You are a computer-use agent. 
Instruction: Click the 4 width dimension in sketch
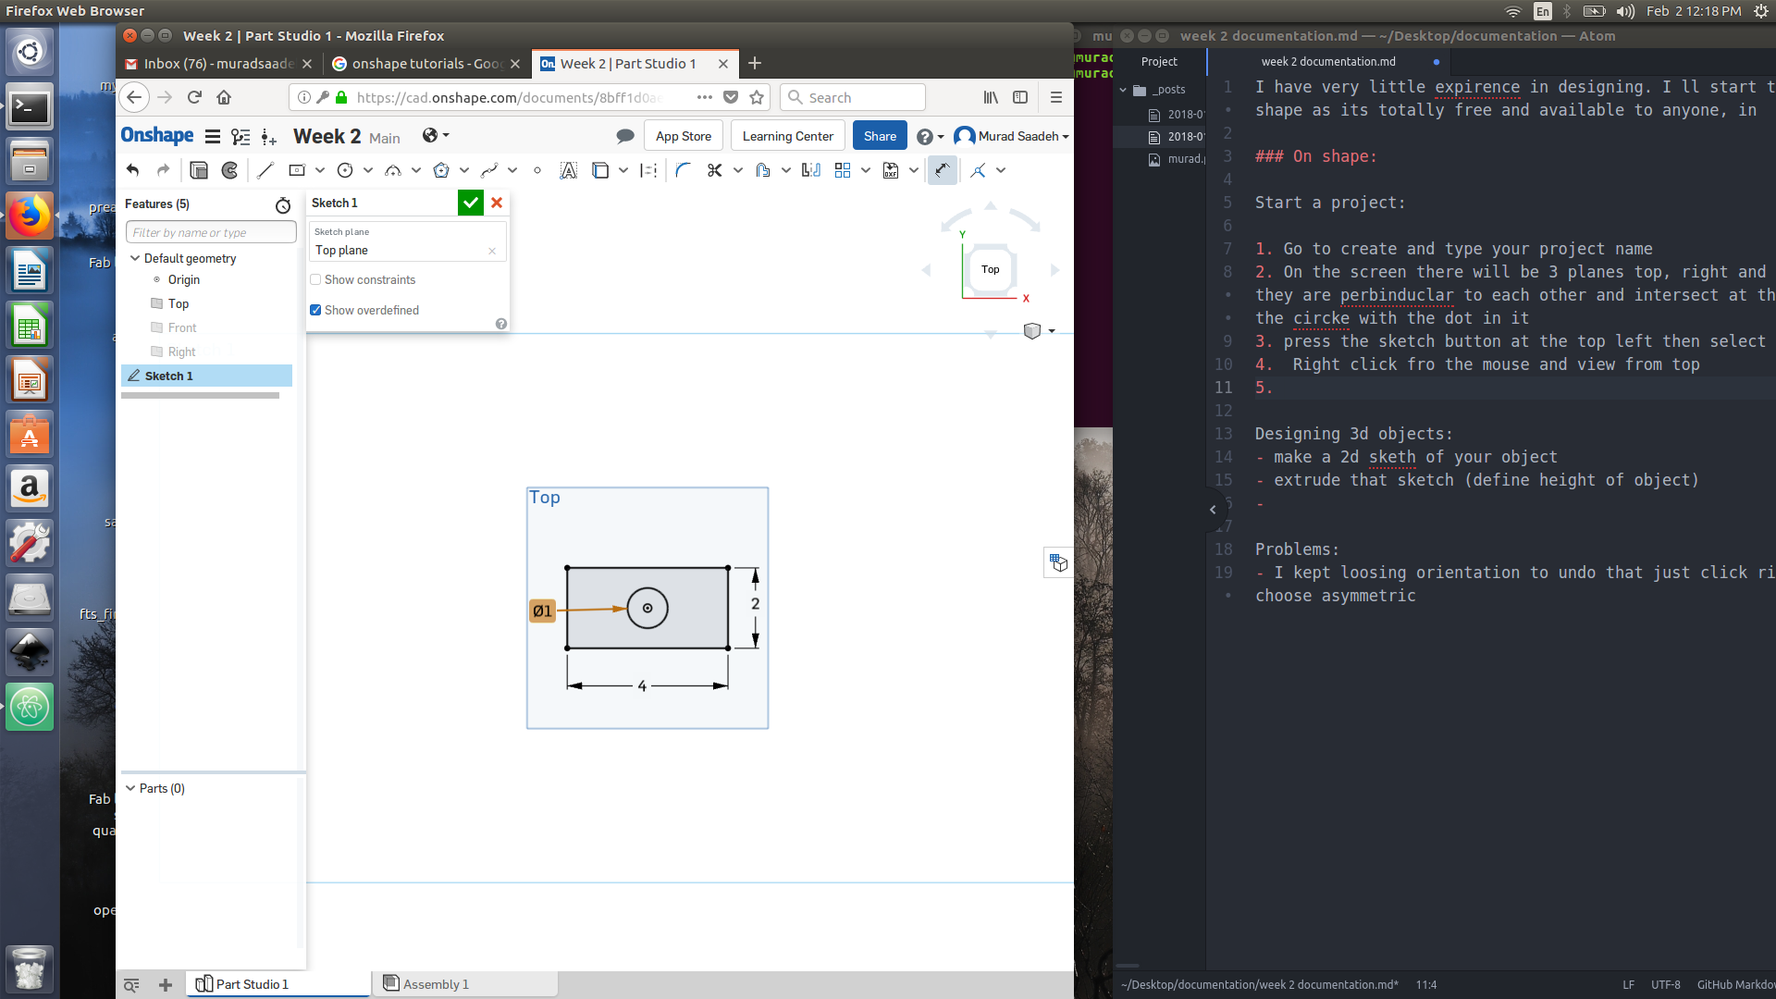(x=642, y=686)
